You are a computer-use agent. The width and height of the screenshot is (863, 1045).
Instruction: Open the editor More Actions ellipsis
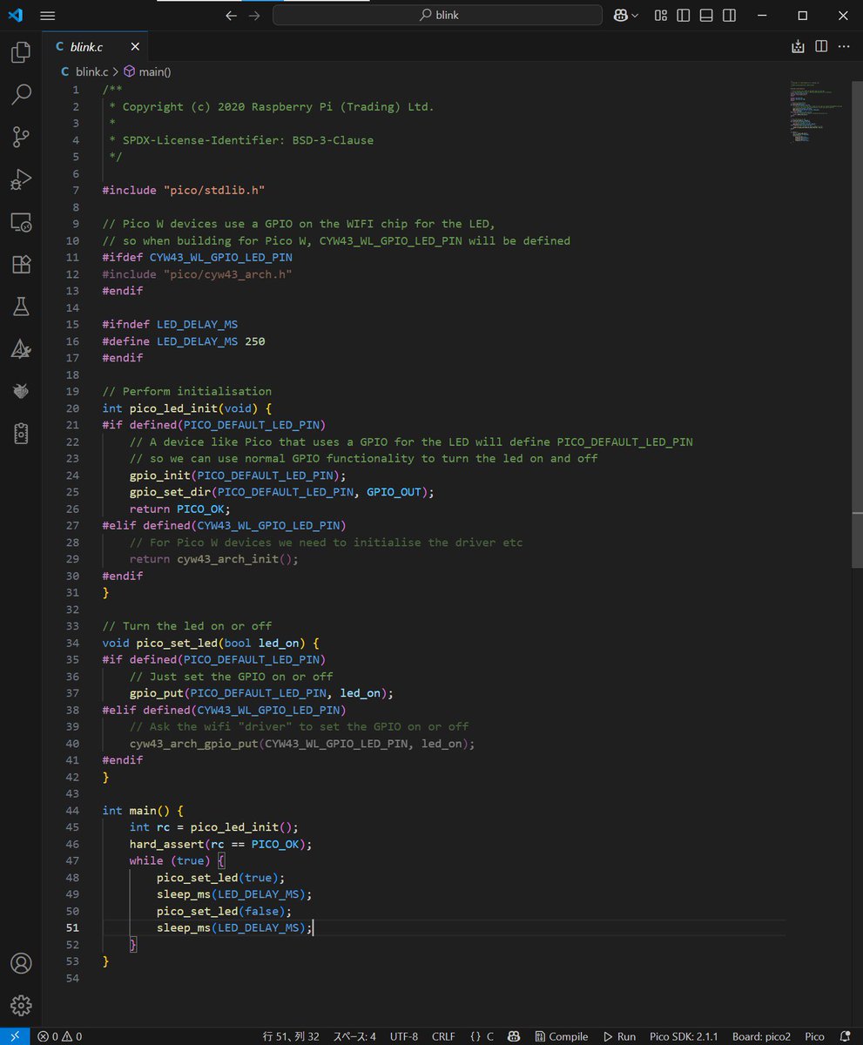click(x=843, y=47)
